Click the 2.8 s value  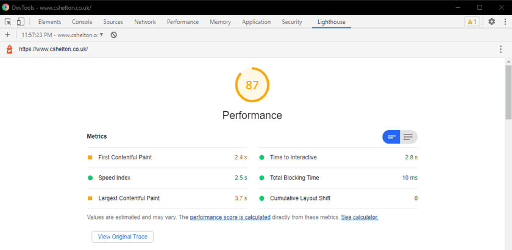click(411, 158)
